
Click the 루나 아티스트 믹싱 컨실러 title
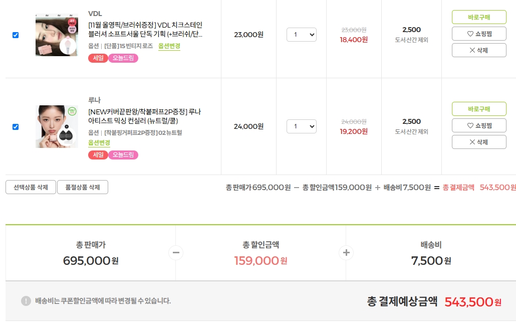tap(144, 116)
